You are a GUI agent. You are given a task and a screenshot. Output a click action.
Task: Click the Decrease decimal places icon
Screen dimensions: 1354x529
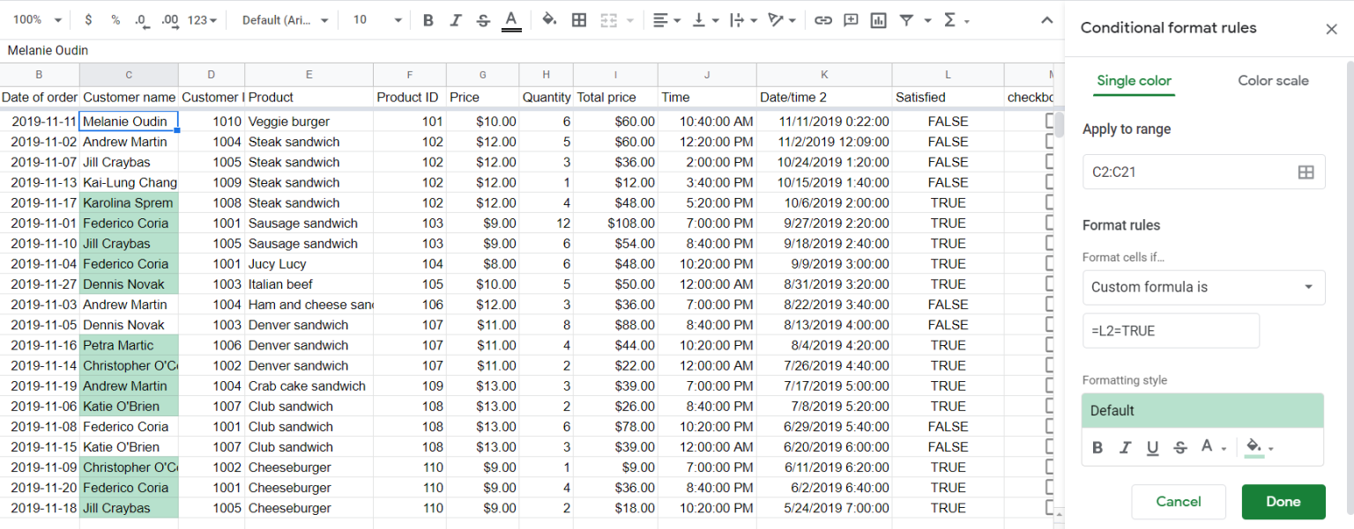144,19
